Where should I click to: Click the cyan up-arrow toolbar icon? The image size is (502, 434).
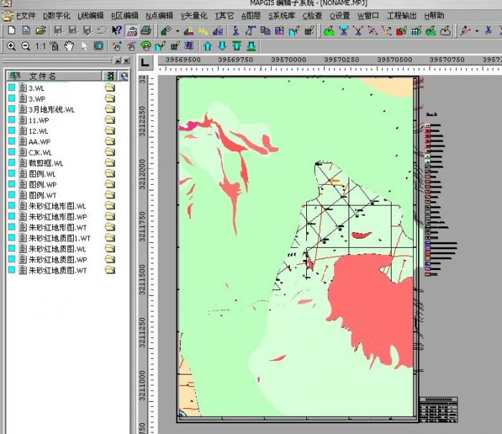[208, 47]
